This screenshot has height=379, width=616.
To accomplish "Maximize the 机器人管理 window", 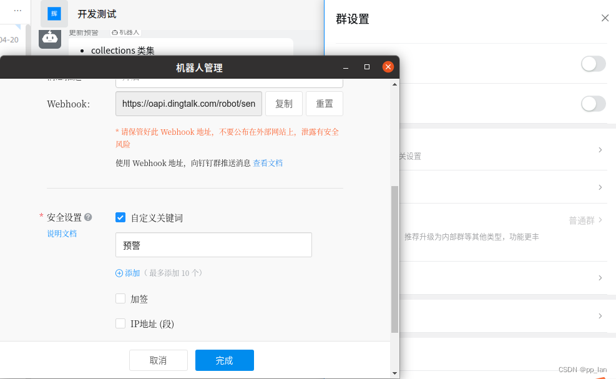I will pos(367,67).
